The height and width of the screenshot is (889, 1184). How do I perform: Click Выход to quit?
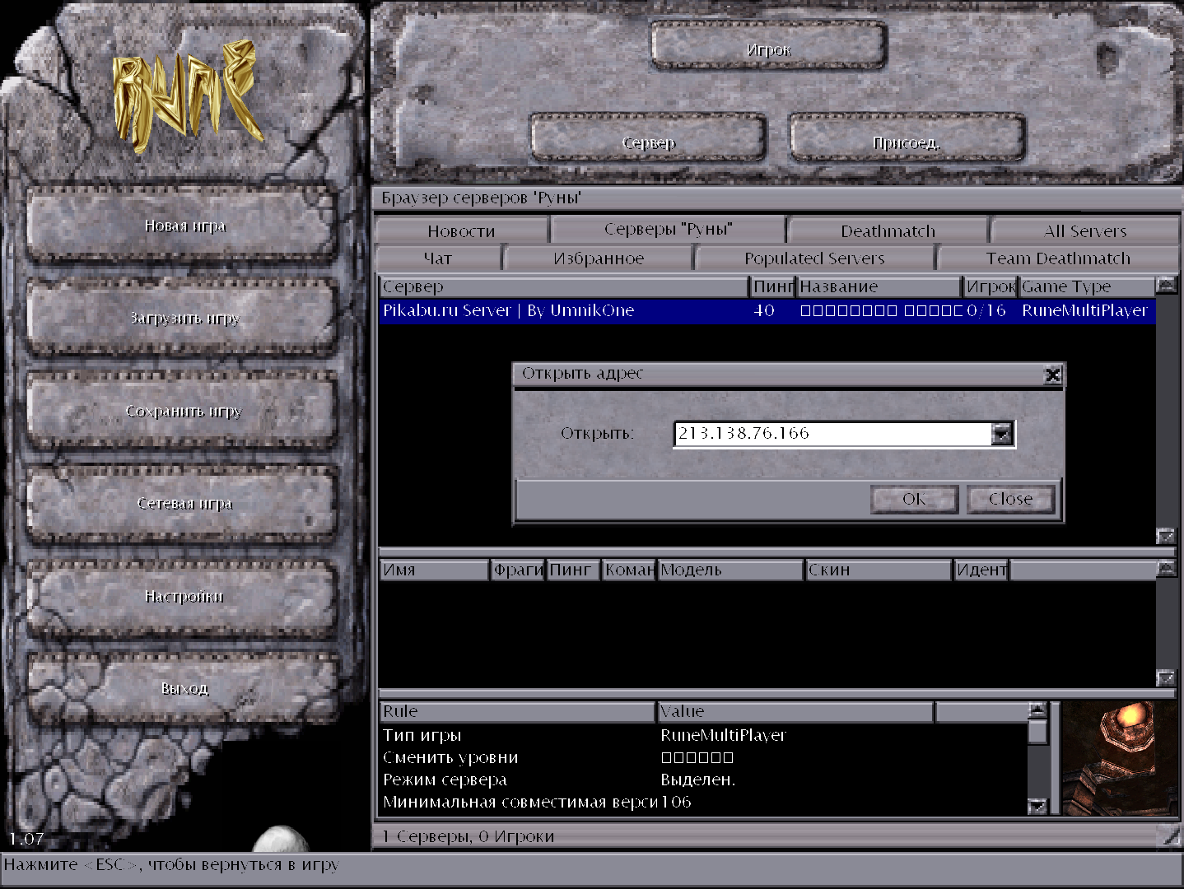point(184,688)
